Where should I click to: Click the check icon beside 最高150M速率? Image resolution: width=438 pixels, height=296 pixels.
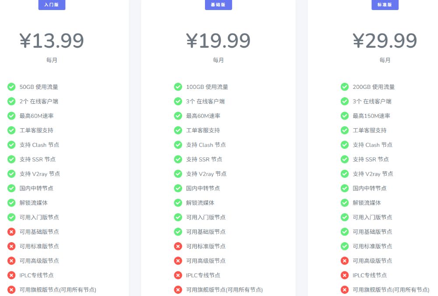pos(345,116)
